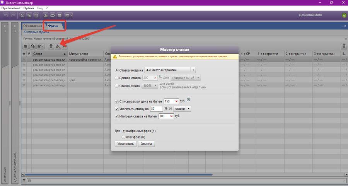Toggle Увеличить ставку на checkbox
Screen dimensions: 348x186
116,109
